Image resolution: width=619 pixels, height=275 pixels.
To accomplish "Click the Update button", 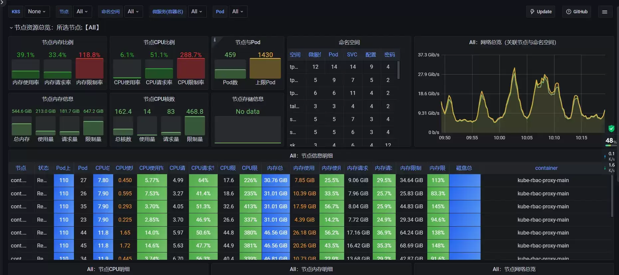I will (541, 12).
